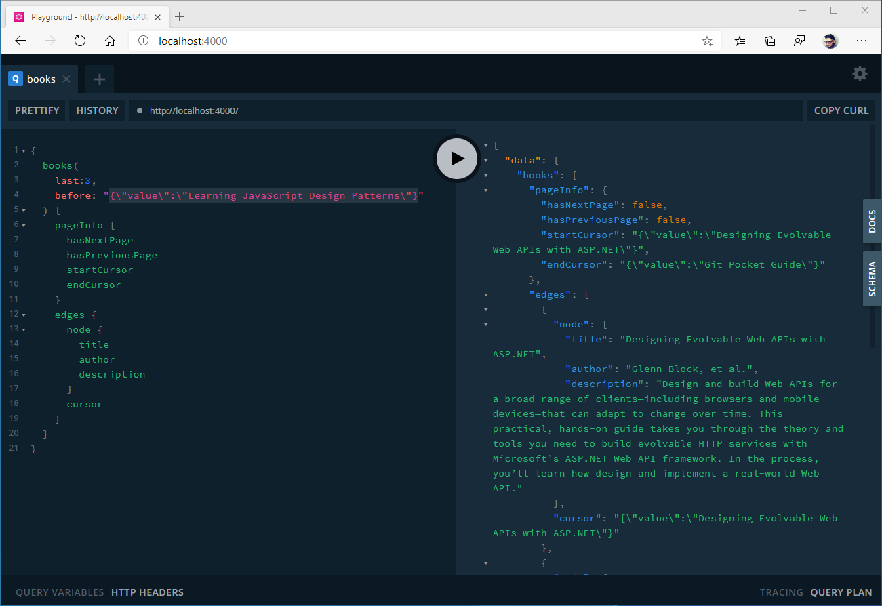
Task: Open the query History
Action: [x=96, y=110]
